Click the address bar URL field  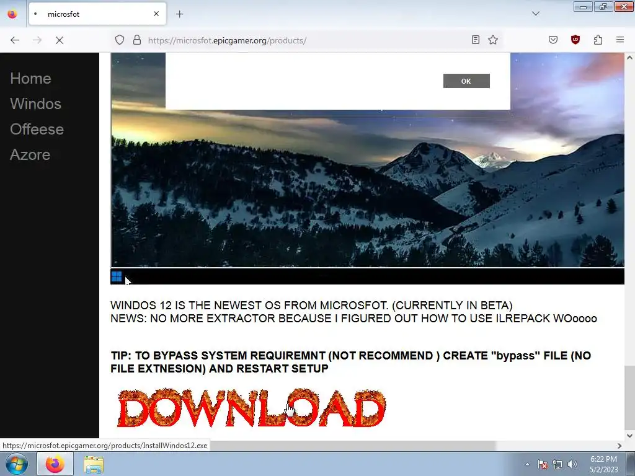point(308,40)
